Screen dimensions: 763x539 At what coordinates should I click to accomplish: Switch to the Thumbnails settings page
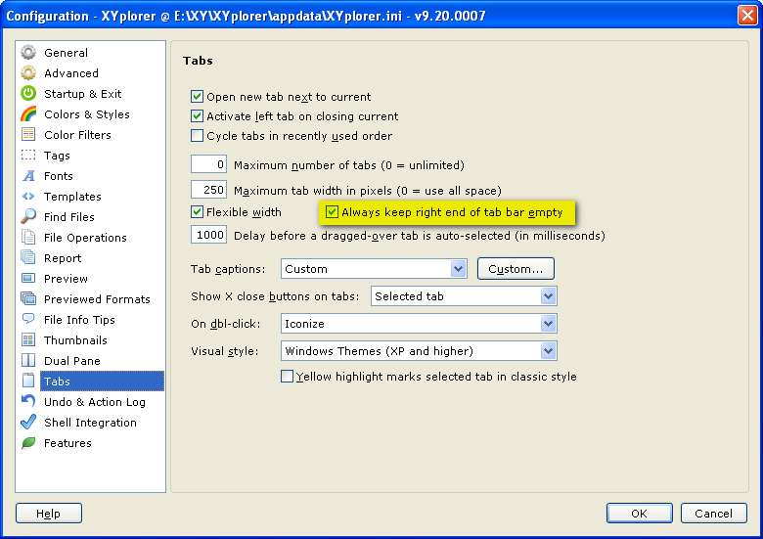pos(75,340)
